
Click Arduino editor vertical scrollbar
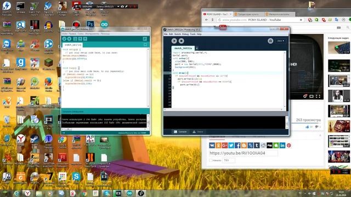tap(148, 78)
